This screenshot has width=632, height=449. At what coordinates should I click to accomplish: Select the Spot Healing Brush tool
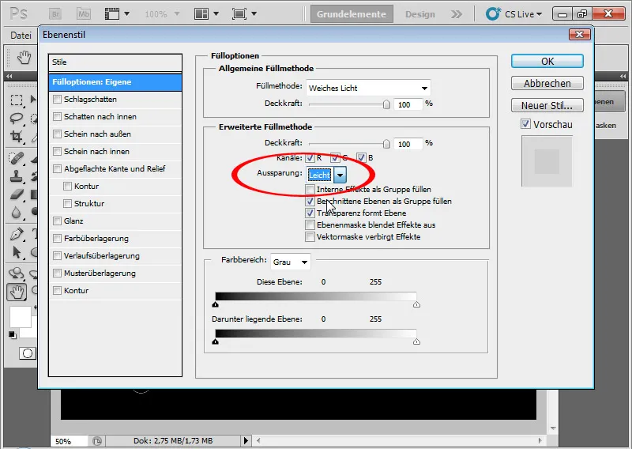17,158
